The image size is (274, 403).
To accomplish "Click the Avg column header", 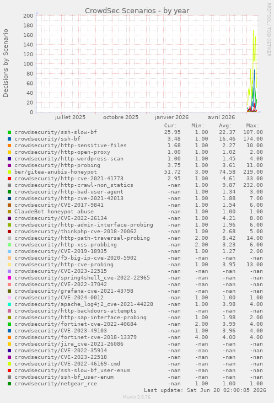I will [x=225, y=126].
